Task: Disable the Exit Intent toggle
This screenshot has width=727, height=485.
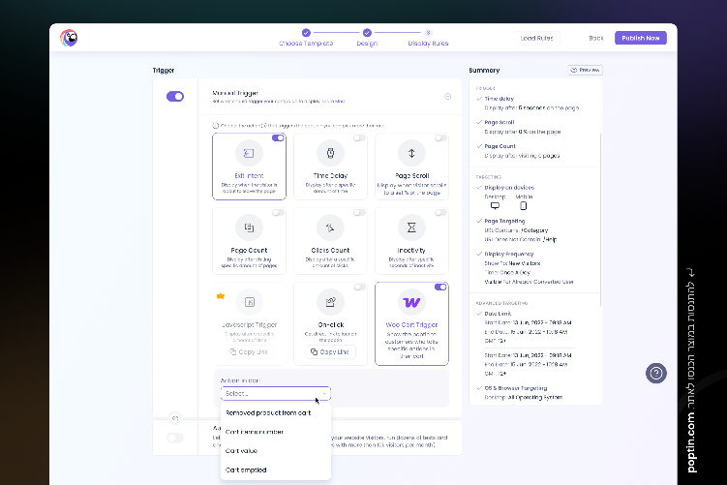Action: click(278, 138)
